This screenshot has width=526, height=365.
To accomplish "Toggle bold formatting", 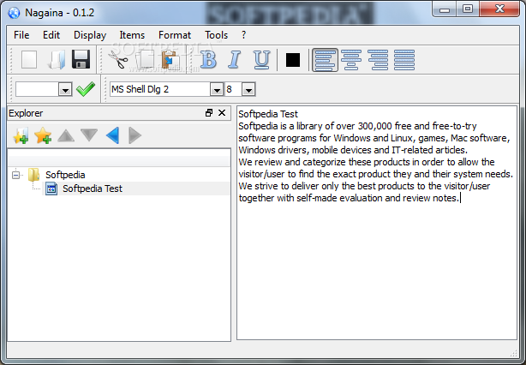I will click(208, 60).
